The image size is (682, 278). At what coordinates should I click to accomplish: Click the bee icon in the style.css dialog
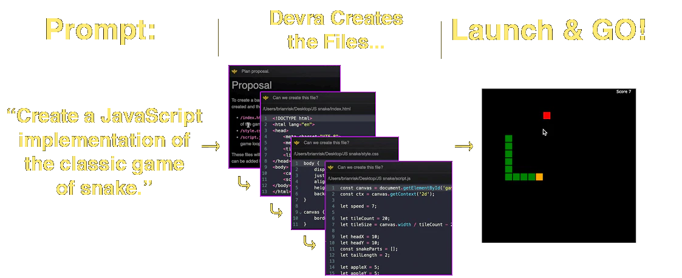tap(296, 143)
